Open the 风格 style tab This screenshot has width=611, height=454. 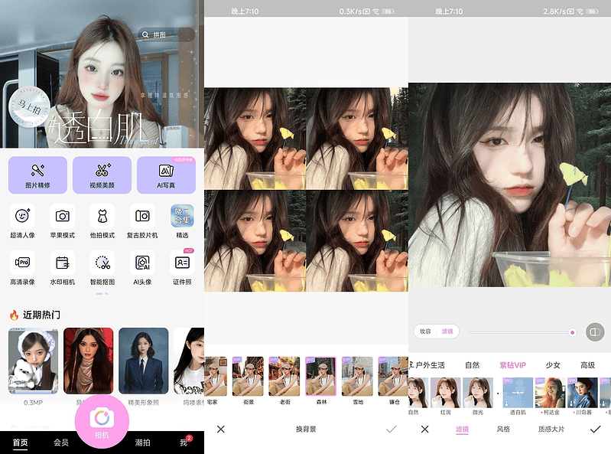pos(502,430)
